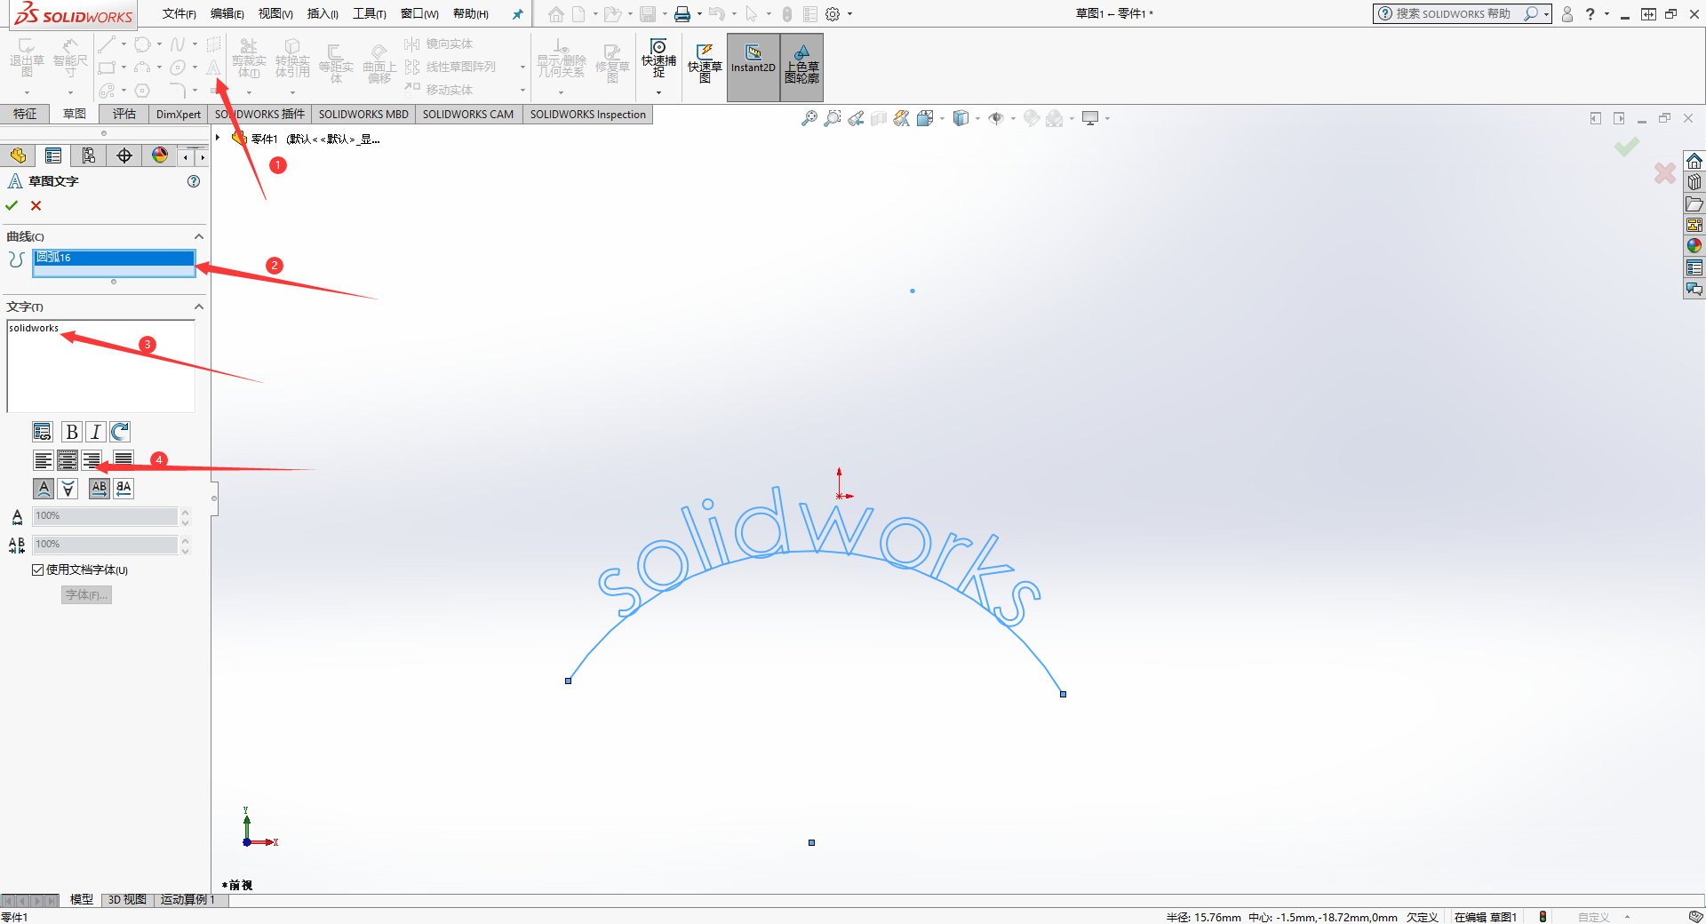
Task: Switch to the SOLIDWORKS CAM tab
Action: coord(468,114)
